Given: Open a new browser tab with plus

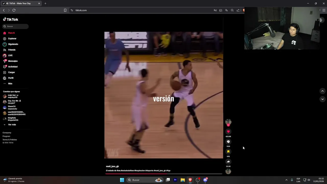Looking at the screenshot, I should coord(45,3).
